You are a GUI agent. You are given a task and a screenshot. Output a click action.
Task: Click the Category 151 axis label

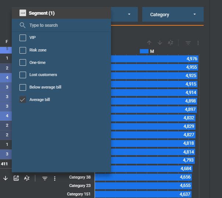[79, 194]
